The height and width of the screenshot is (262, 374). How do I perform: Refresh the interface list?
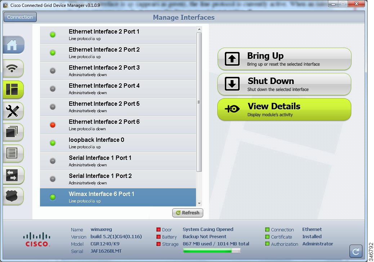click(188, 213)
